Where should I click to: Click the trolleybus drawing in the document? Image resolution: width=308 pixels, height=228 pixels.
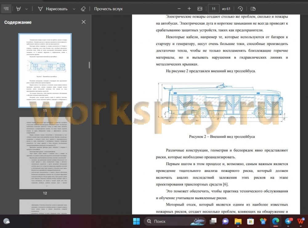[222, 102]
